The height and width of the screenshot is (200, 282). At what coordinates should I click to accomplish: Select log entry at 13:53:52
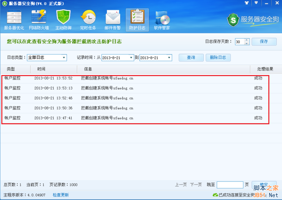tap(141, 78)
